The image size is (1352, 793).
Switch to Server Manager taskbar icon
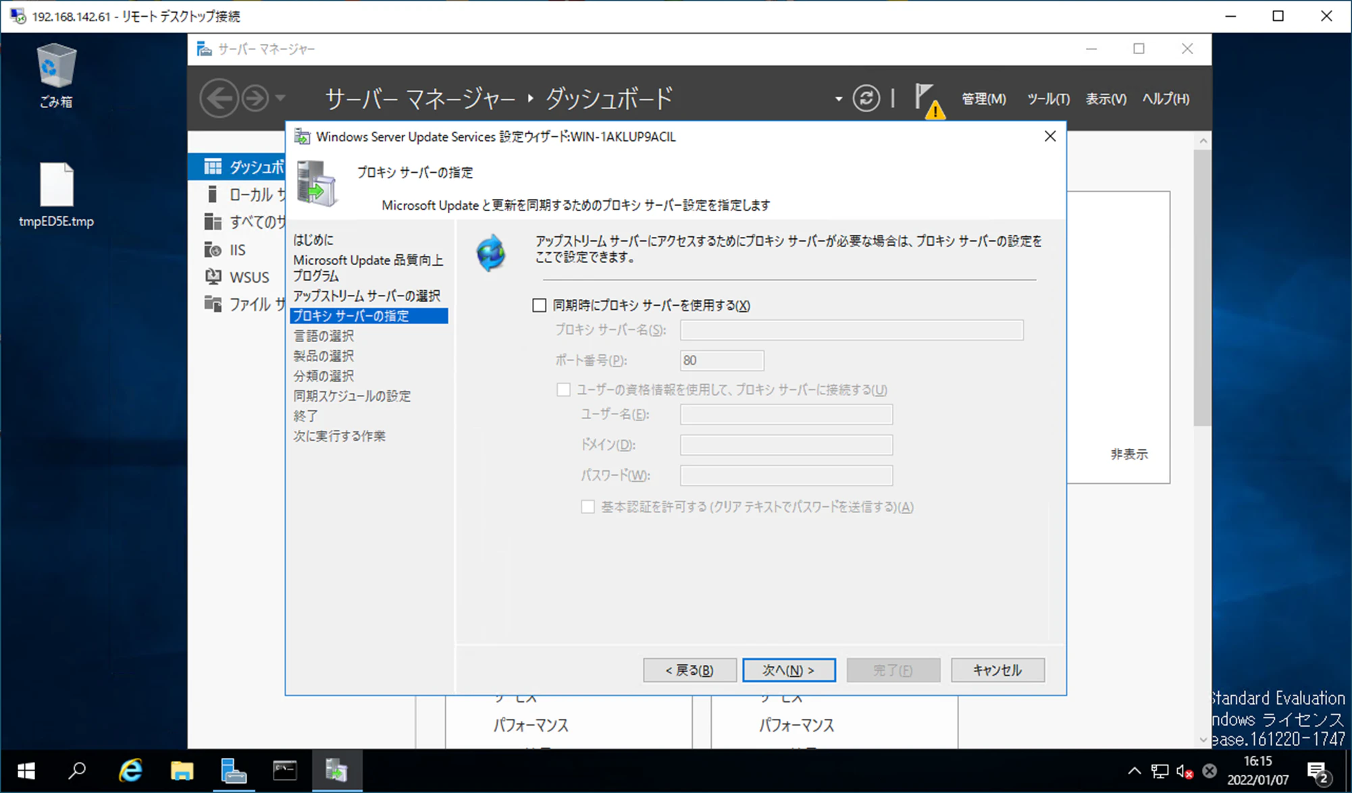[x=233, y=771]
